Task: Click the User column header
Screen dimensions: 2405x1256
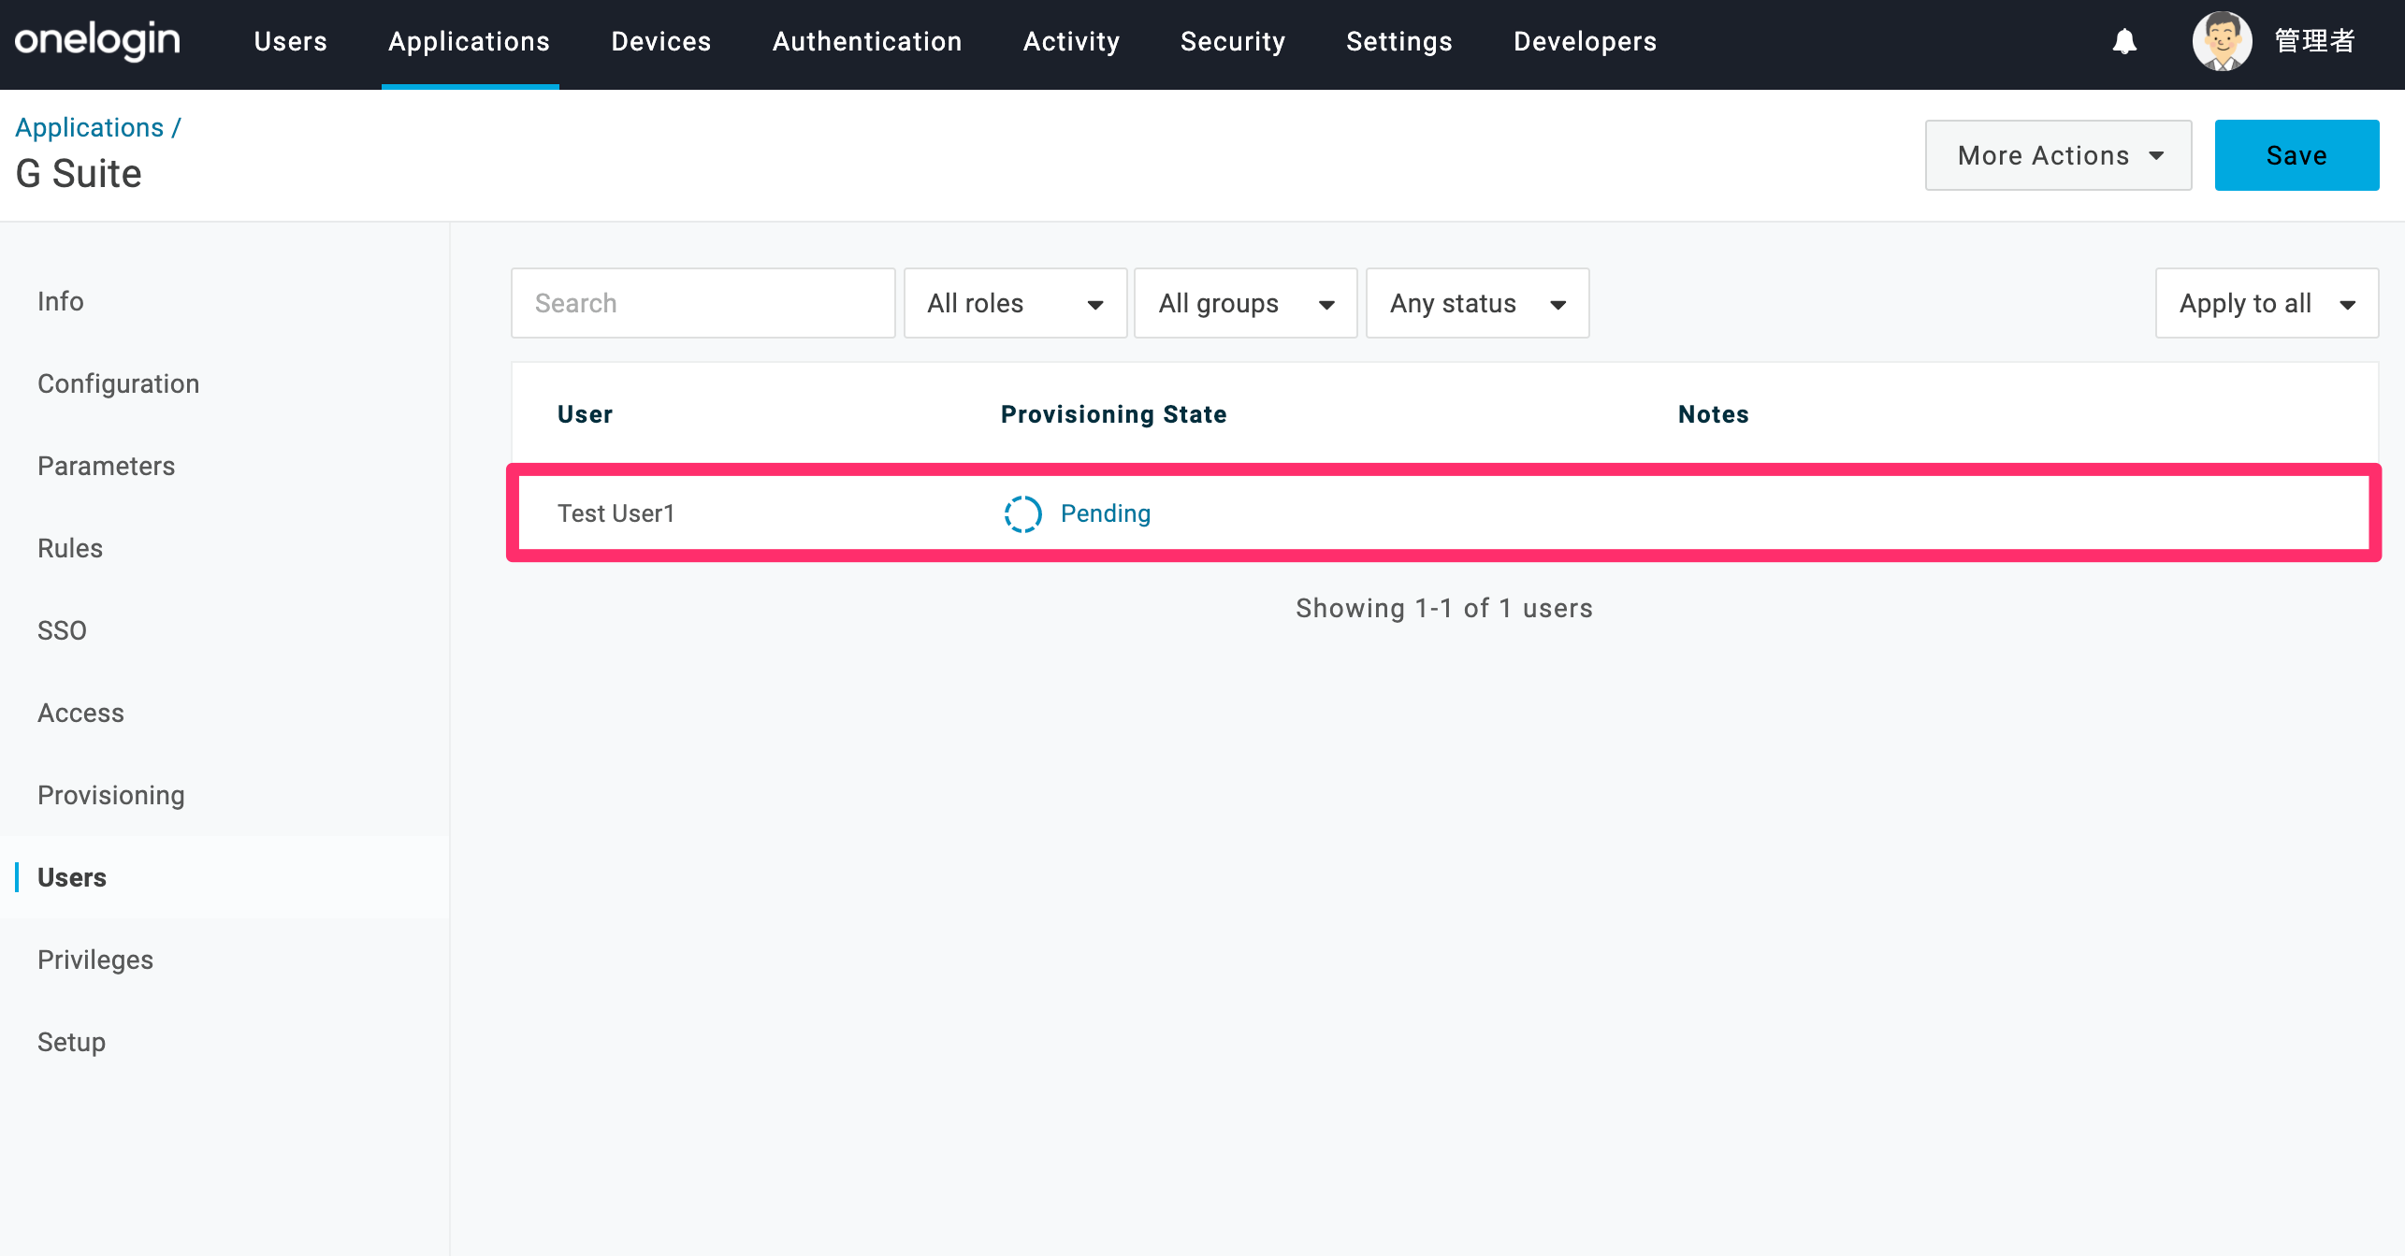Action: (x=586, y=414)
